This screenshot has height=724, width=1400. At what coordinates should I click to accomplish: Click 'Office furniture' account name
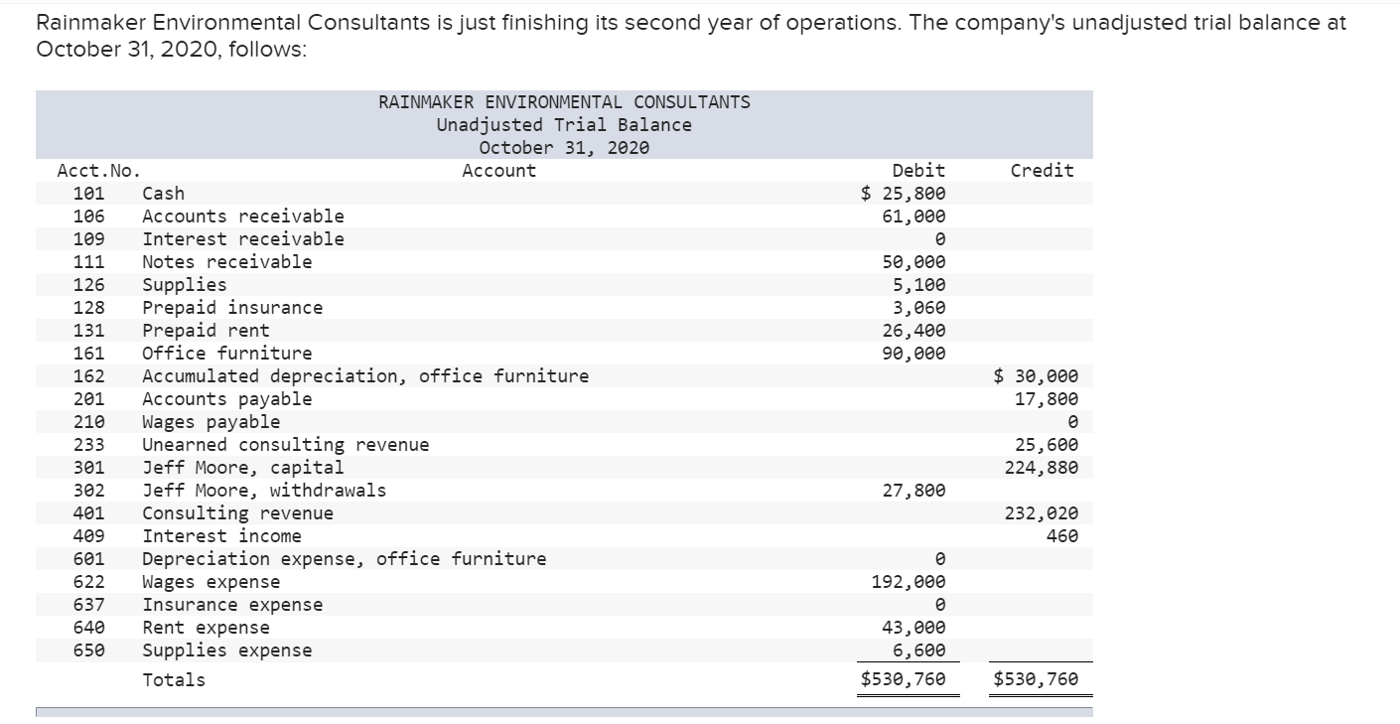point(227,353)
